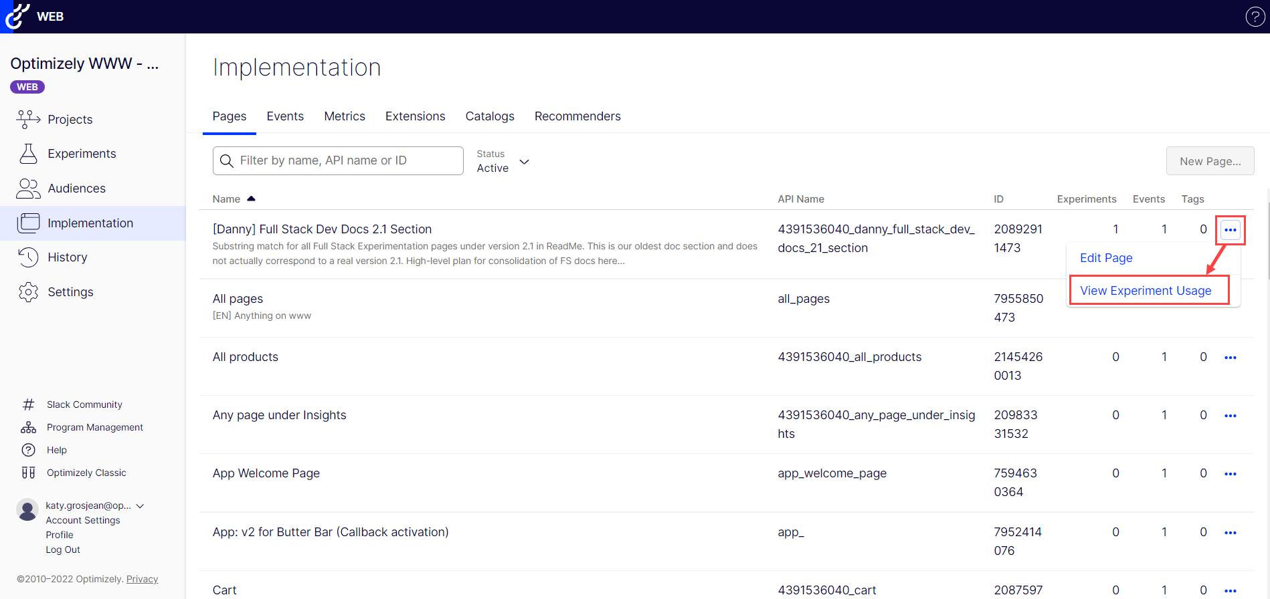Click the Implementation pages icon

tap(28, 223)
